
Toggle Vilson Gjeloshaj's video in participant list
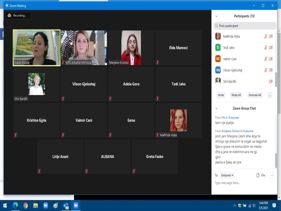coord(271,70)
